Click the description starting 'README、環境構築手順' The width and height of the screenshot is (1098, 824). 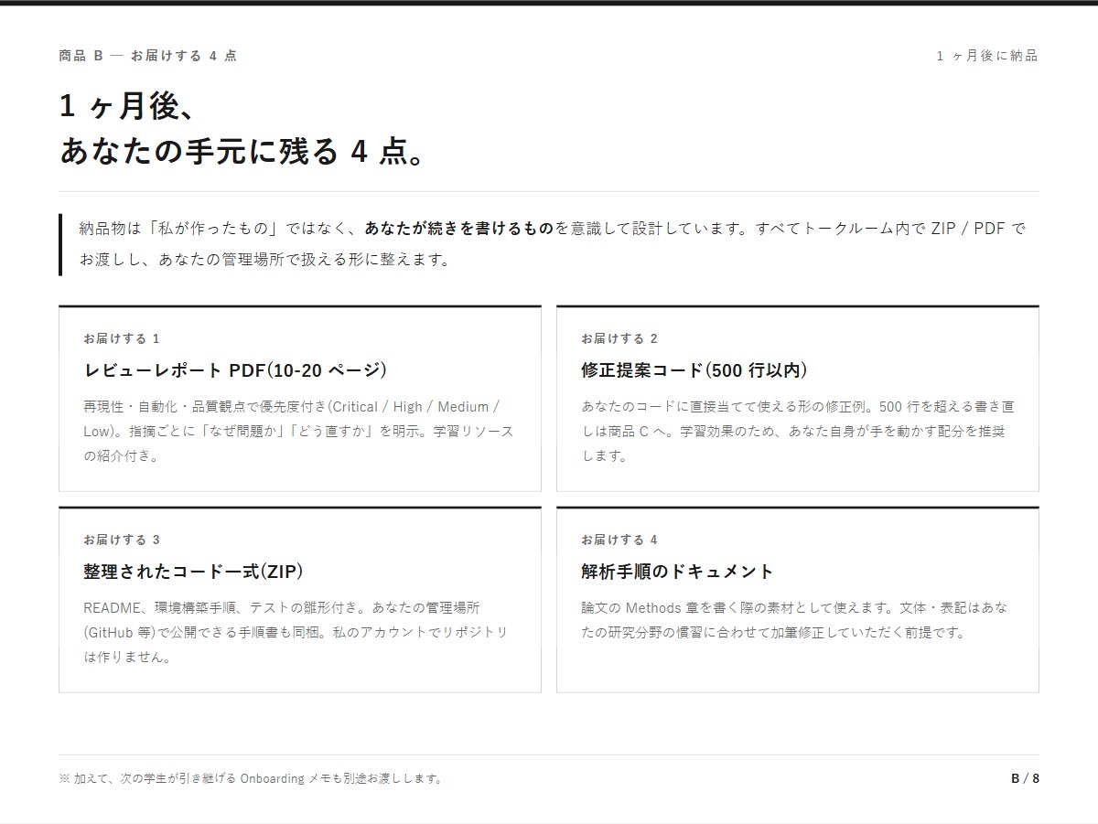pos(296,632)
